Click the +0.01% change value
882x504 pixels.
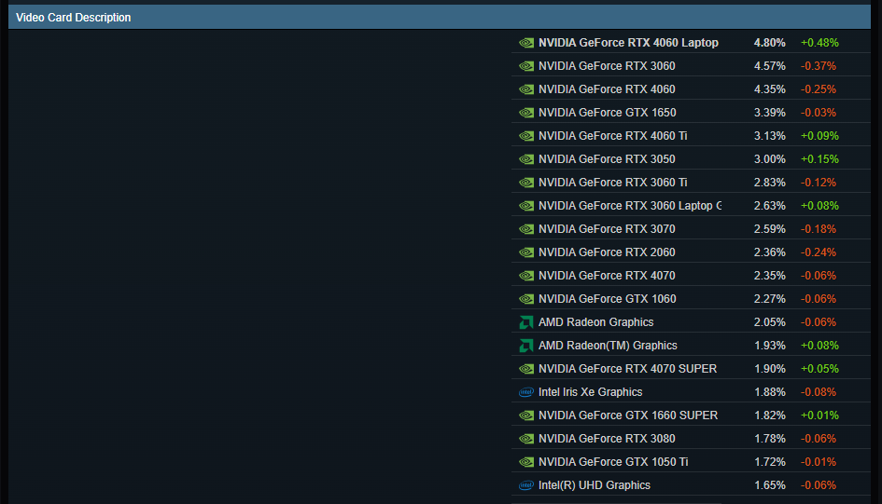coord(819,415)
